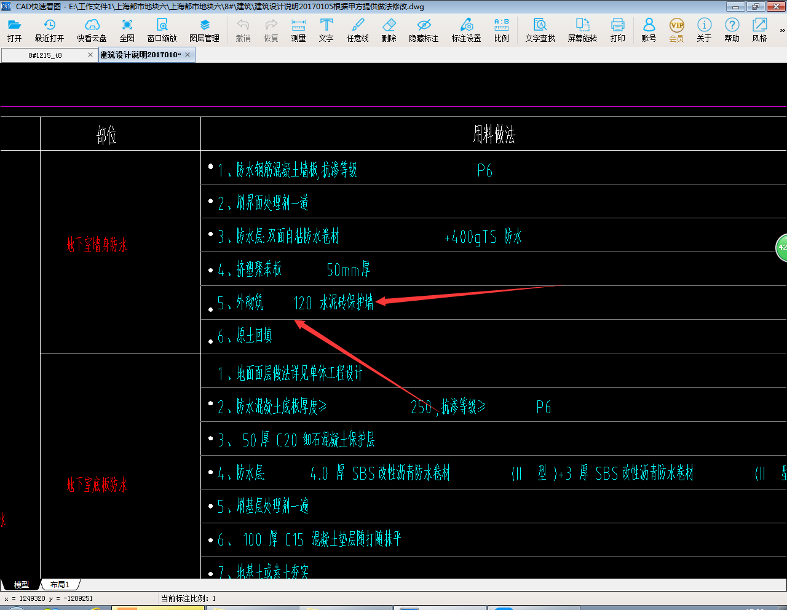Screen dimensions: 787x610
Task: Click row 3、50厚 C20 细石混凝土保护层
Action: click(x=296, y=440)
